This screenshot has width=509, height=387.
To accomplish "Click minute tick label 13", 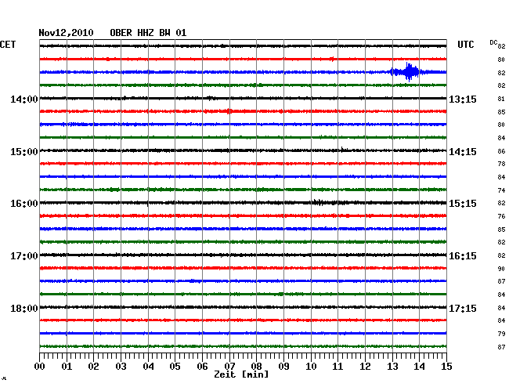I will point(392,366).
